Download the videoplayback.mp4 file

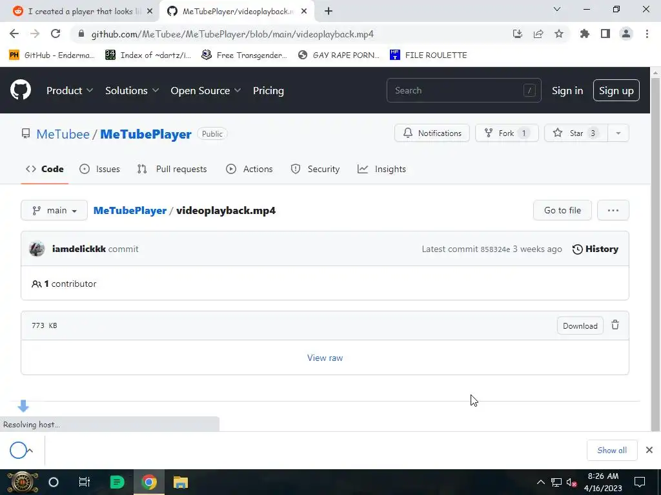pyautogui.click(x=580, y=325)
